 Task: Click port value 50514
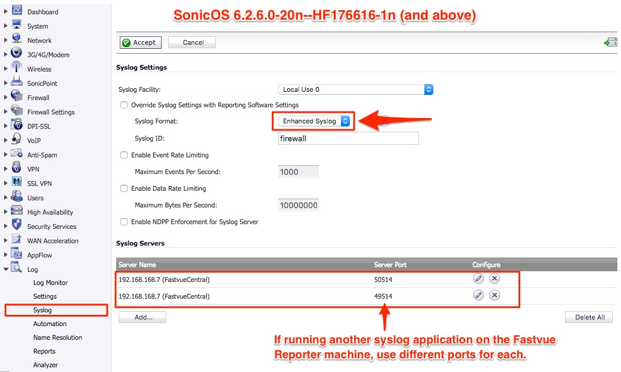point(383,280)
